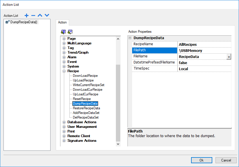239x167 pixels.
Task: Expand the Database Actions category
Action: click(x=64, y=122)
